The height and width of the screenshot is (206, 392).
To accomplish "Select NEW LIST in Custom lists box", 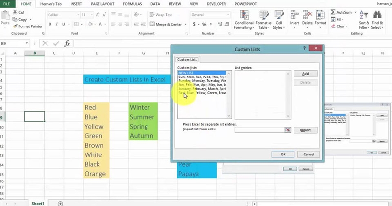I will click(x=202, y=73).
